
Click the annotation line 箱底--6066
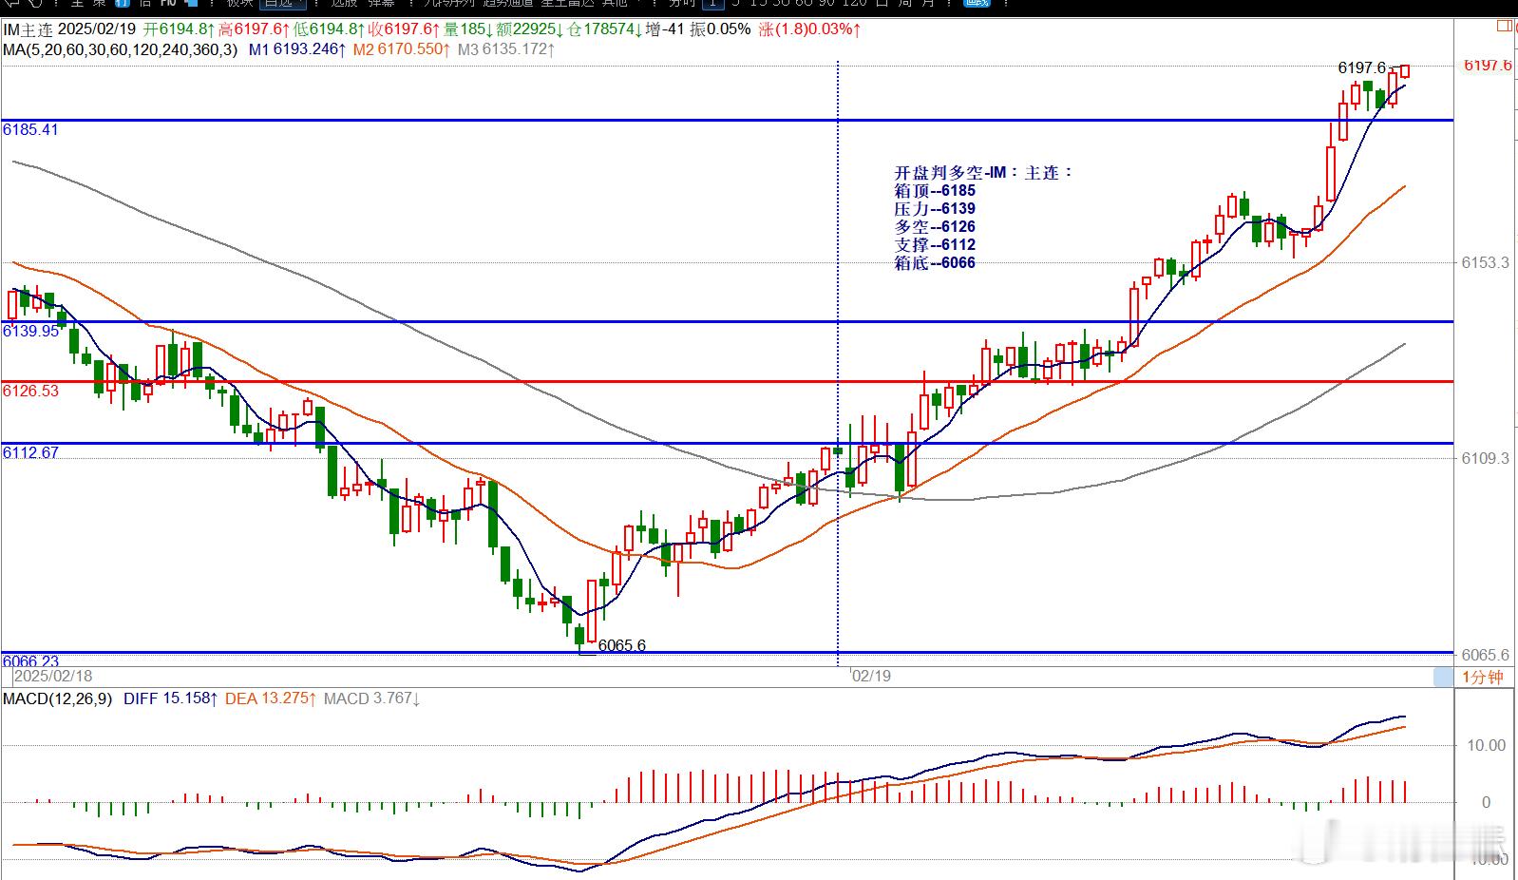pos(935,263)
